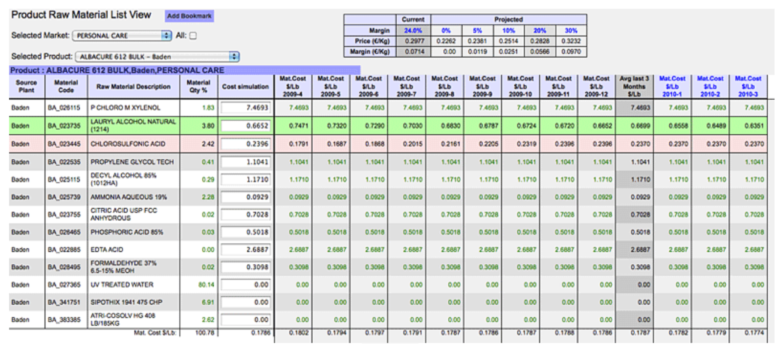Click the Avg last 3 Months header
This screenshot has width=784, height=344.
634,86
